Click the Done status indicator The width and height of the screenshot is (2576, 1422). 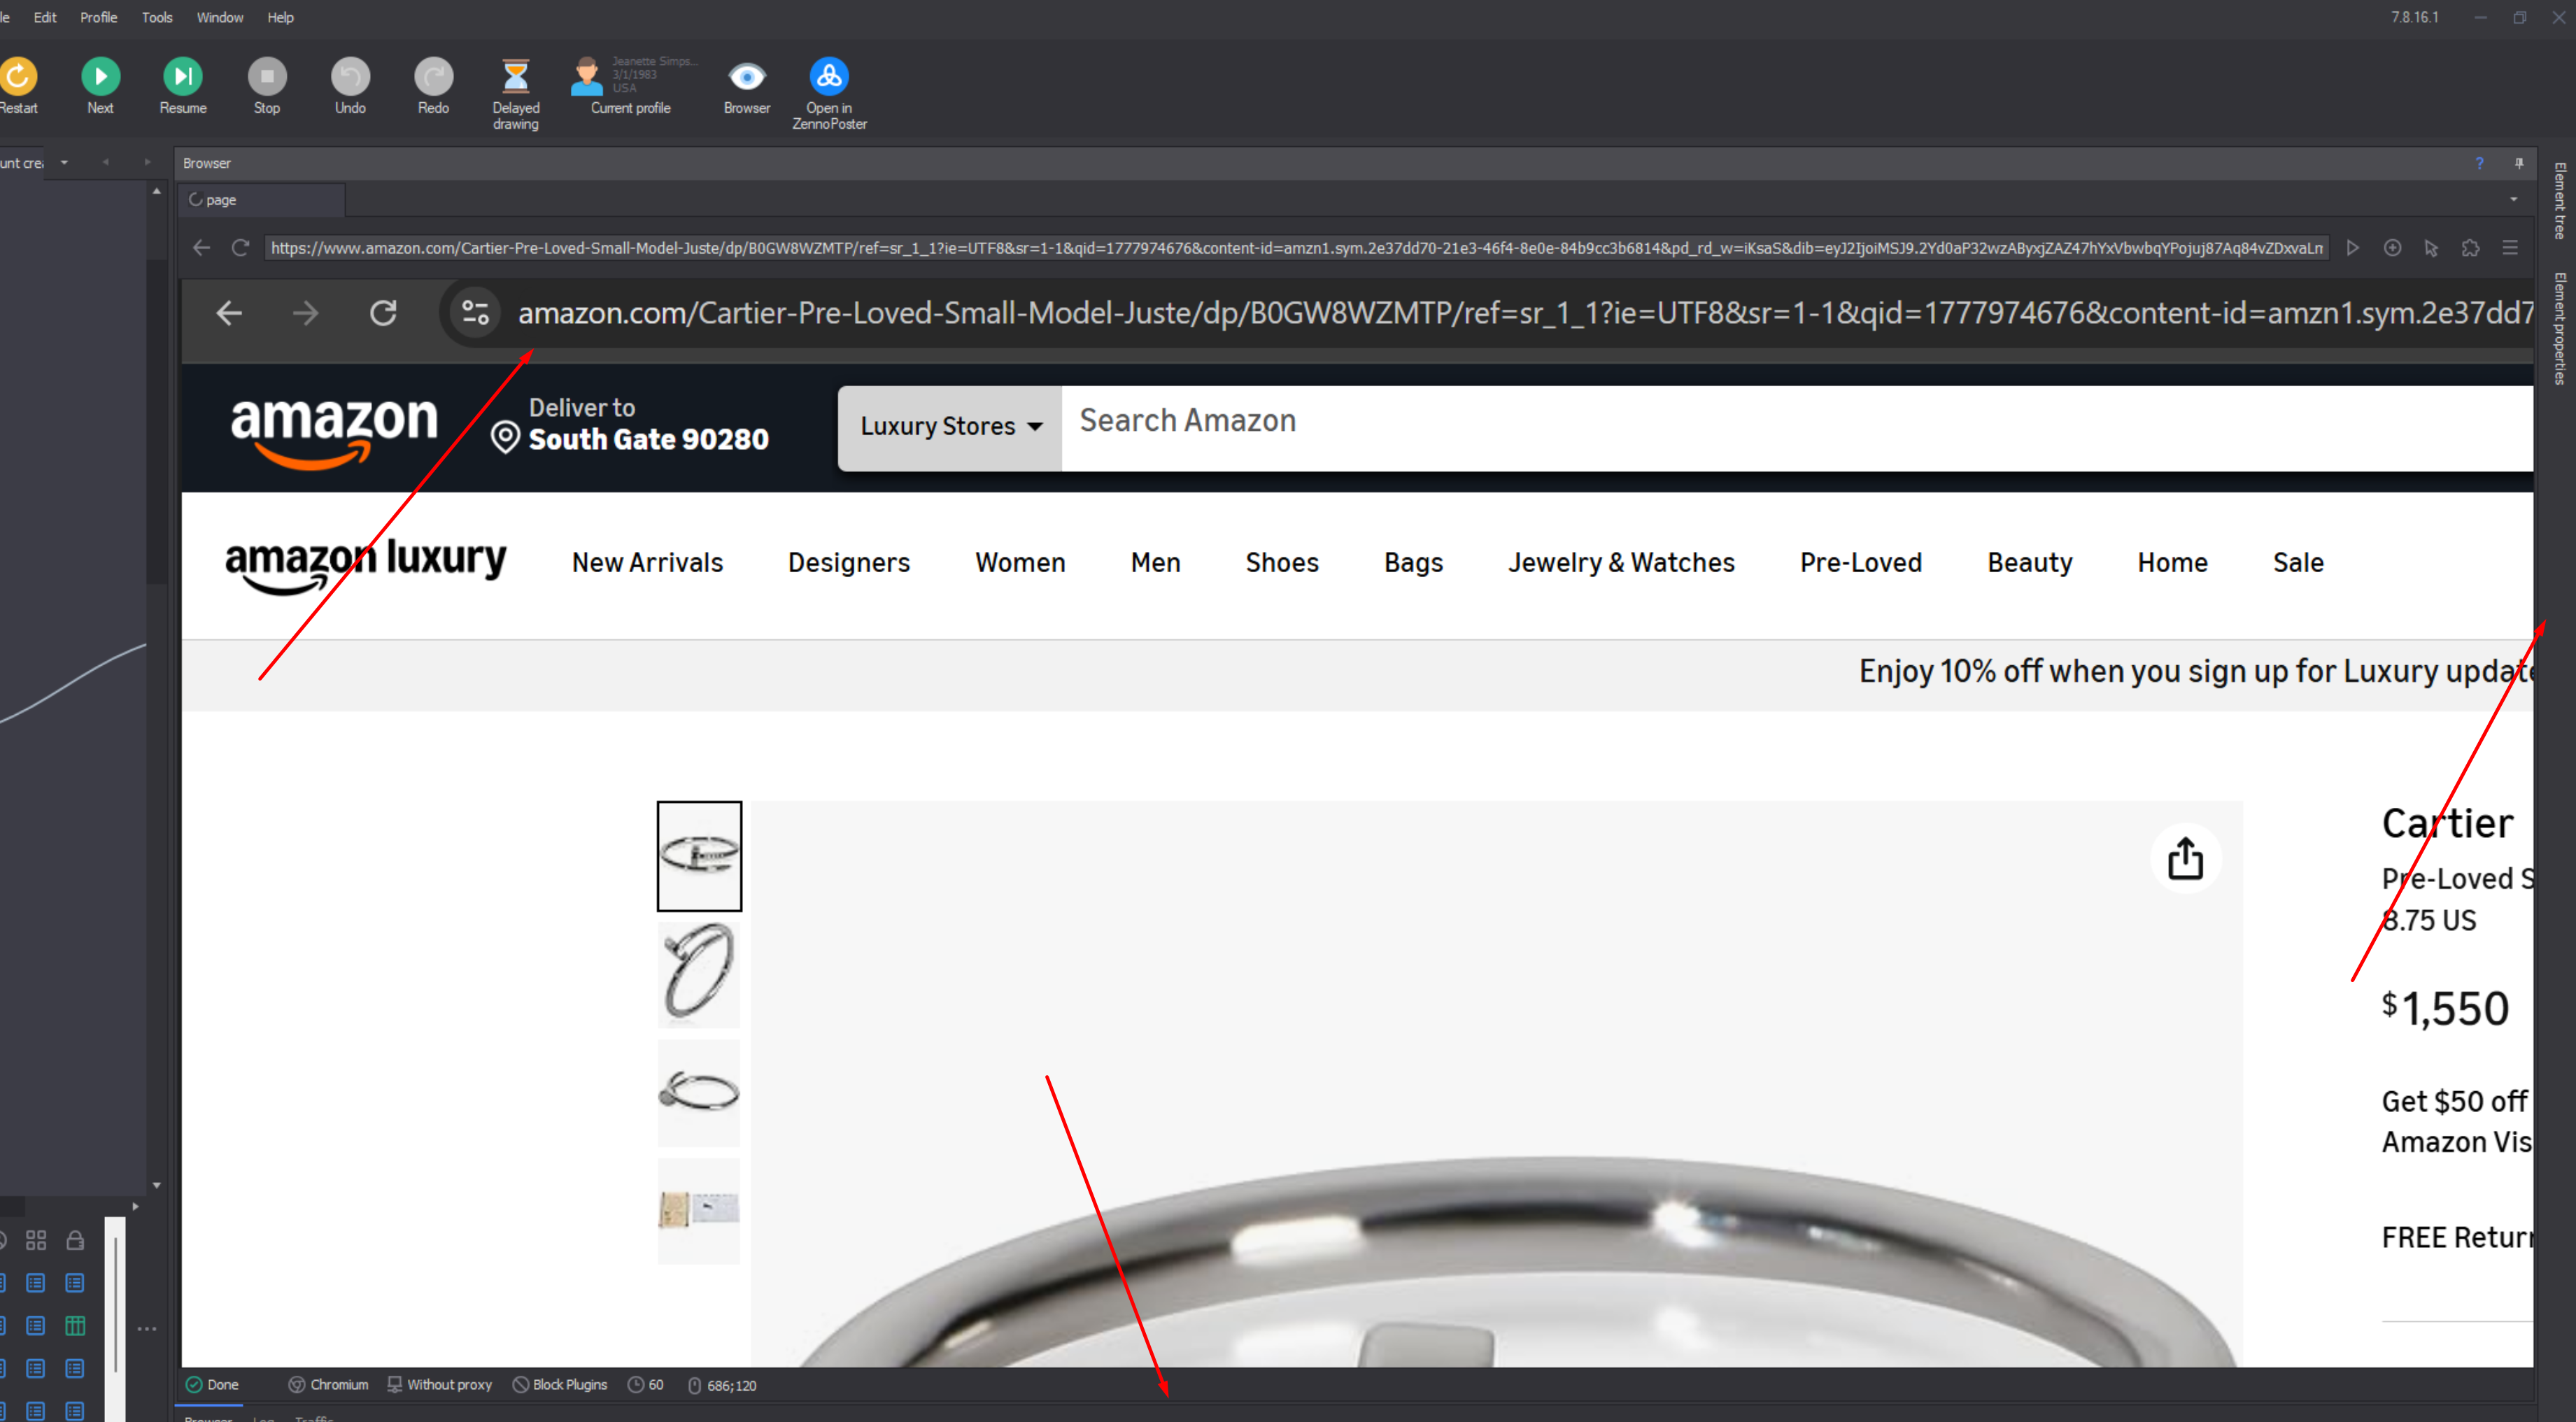[x=213, y=1385]
